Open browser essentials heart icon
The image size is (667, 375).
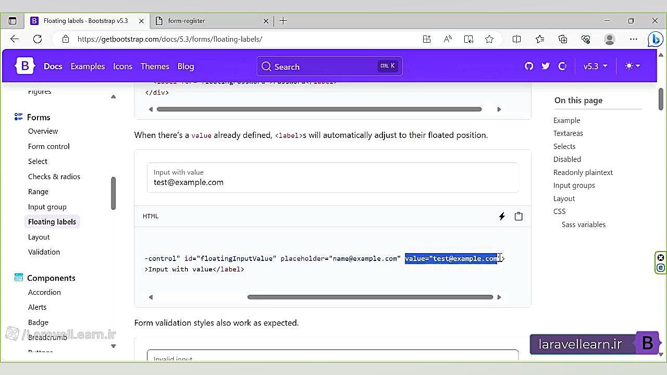pos(586,39)
